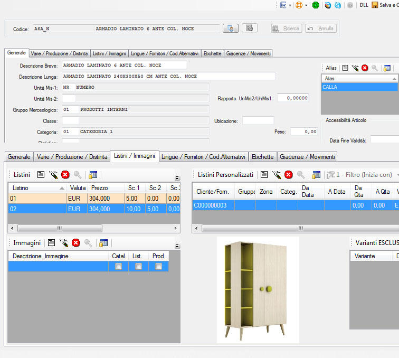Click the Codice input field A6A_N

(x=126, y=29)
